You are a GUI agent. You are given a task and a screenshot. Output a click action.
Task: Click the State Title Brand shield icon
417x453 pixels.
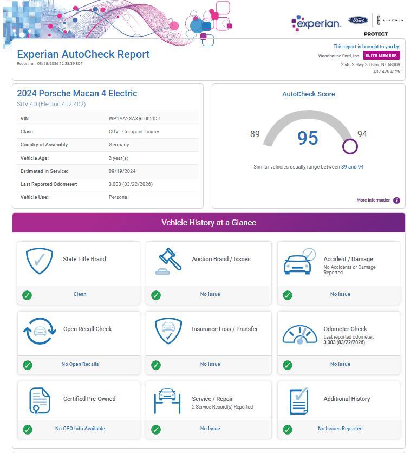[x=40, y=261]
